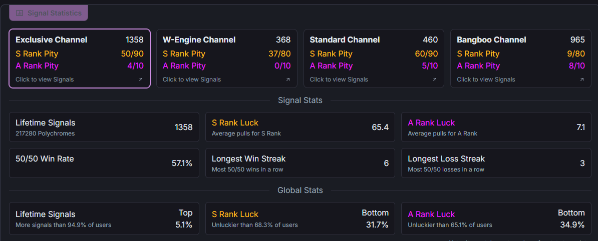598x241 pixels.
Task: Click the S Rank Luck 65.4 card
Action: coord(300,127)
